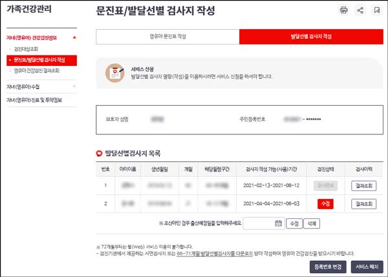Click row number 1 cell
This screenshot has height=277, width=388.
coord(105,185)
